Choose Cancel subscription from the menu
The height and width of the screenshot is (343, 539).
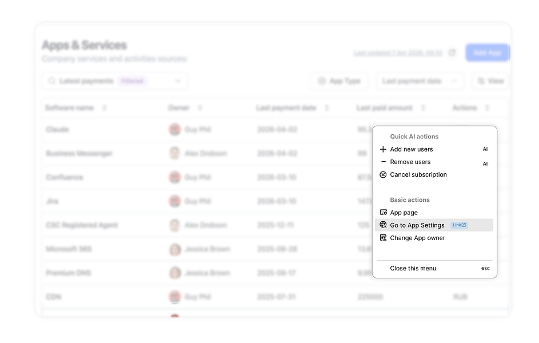(x=434, y=174)
